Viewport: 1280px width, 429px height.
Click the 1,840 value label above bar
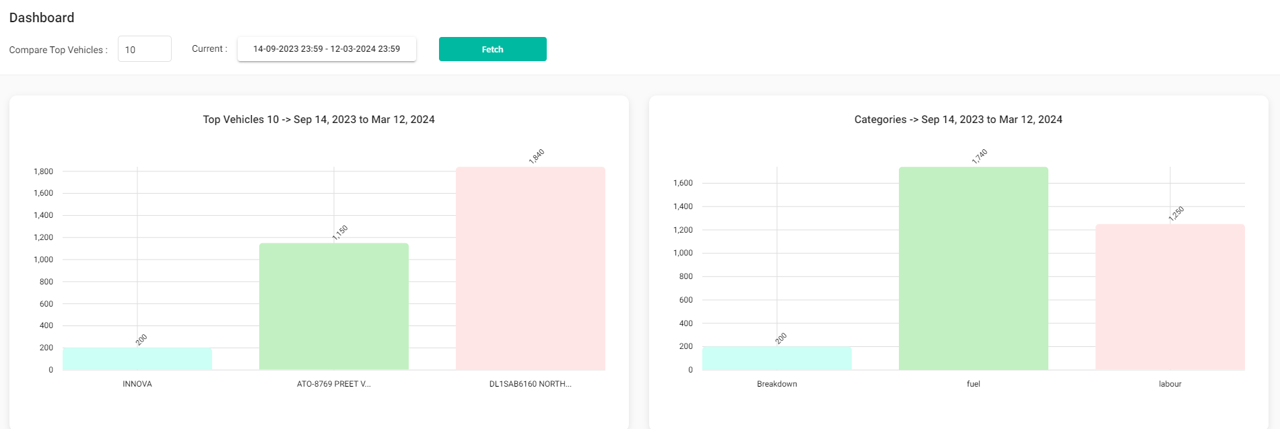pos(537,157)
